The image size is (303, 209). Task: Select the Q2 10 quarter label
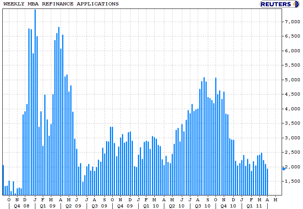pyautogui.click(x=176, y=206)
